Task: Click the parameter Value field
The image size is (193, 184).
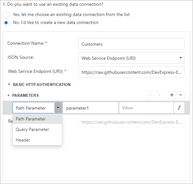Action: 146,108
